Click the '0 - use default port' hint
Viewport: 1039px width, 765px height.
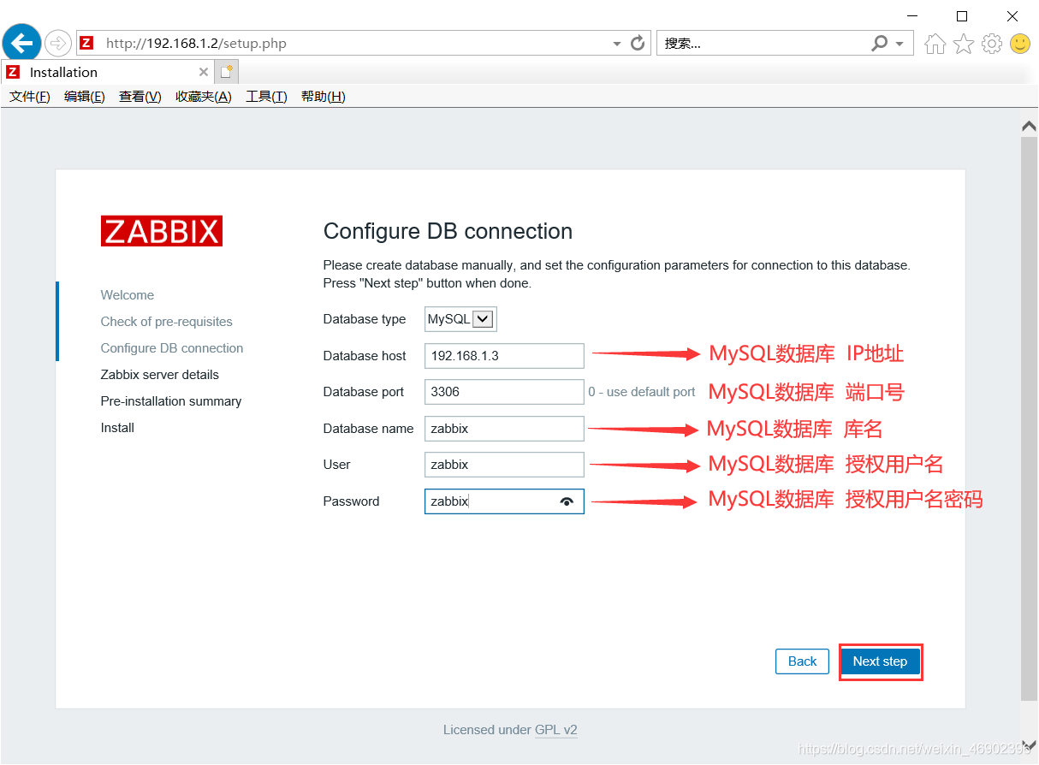click(642, 392)
